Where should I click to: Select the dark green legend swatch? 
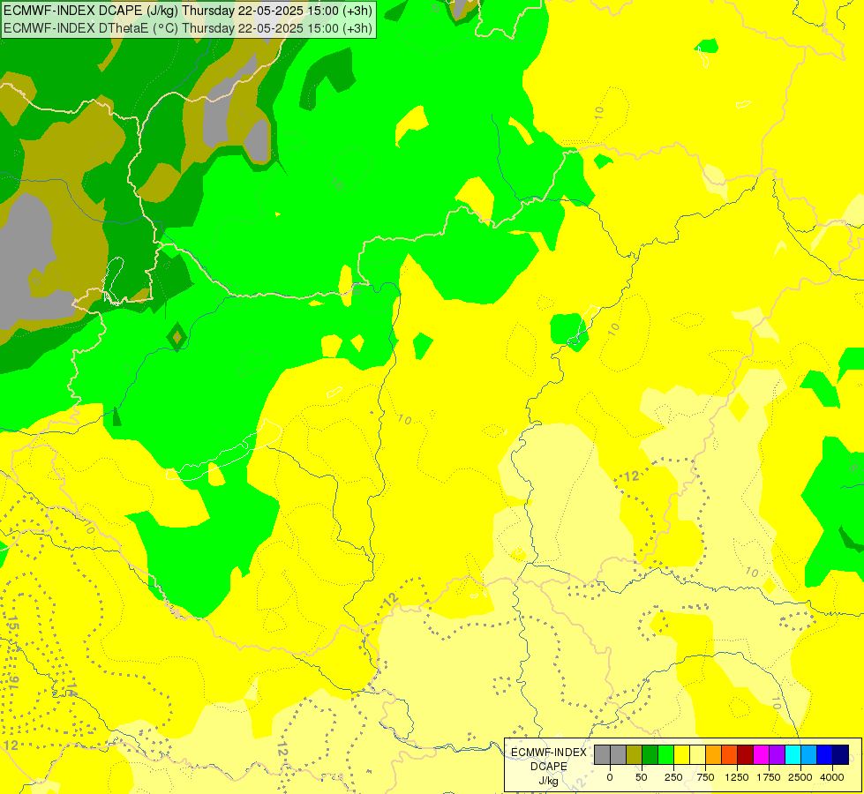(x=650, y=754)
